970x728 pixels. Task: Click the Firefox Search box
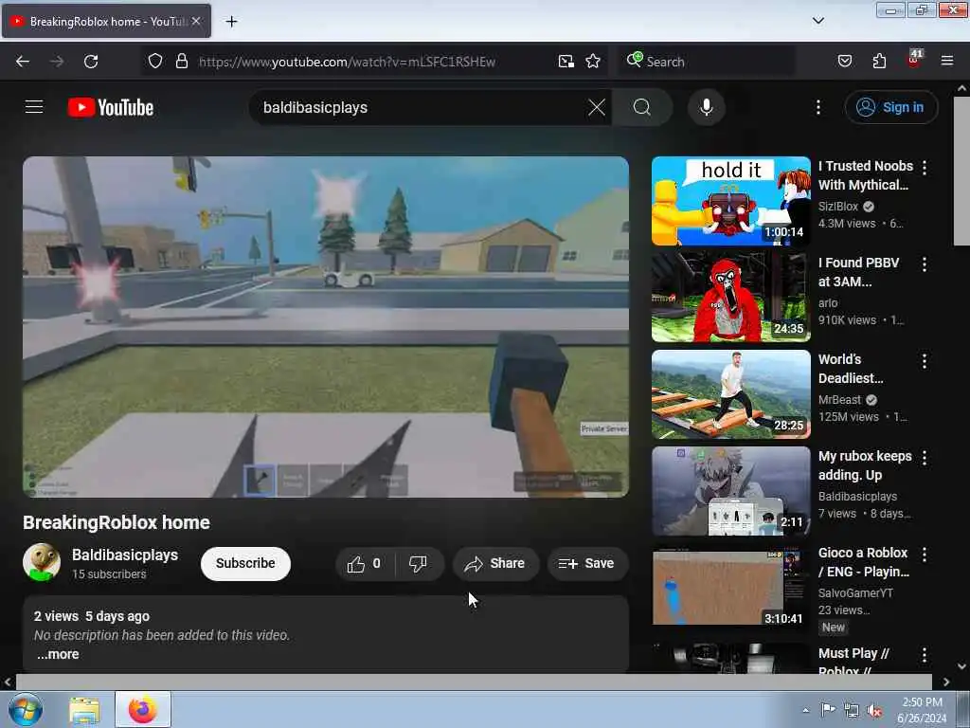(x=707, y=62)
